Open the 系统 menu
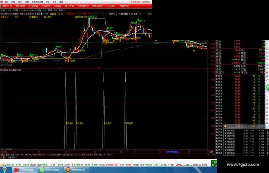 [x=6, y=2]
